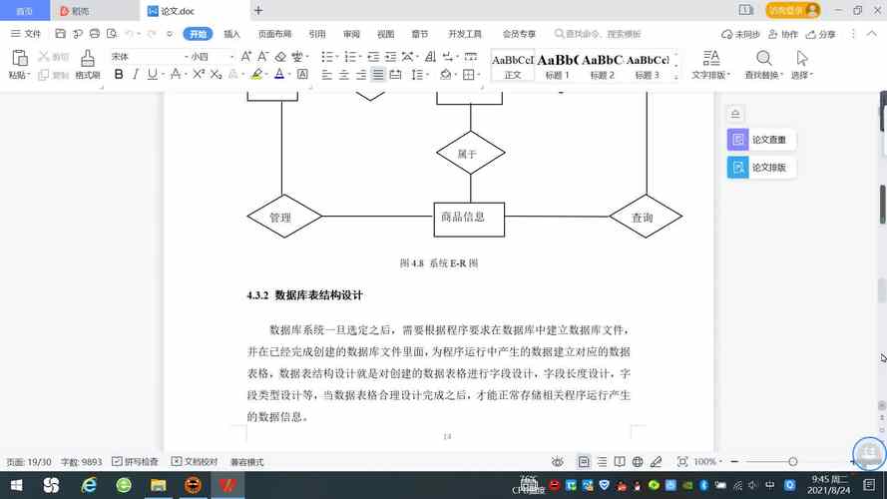This screenshot has height=499, width=887.
Task: Apply the 正文 style
Action: point(513,66)
